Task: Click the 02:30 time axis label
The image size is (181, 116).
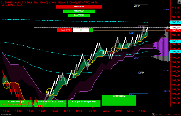Action: point(106,111)
